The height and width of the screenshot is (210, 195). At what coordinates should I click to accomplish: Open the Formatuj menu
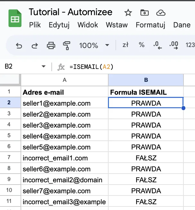click(151, 25)
